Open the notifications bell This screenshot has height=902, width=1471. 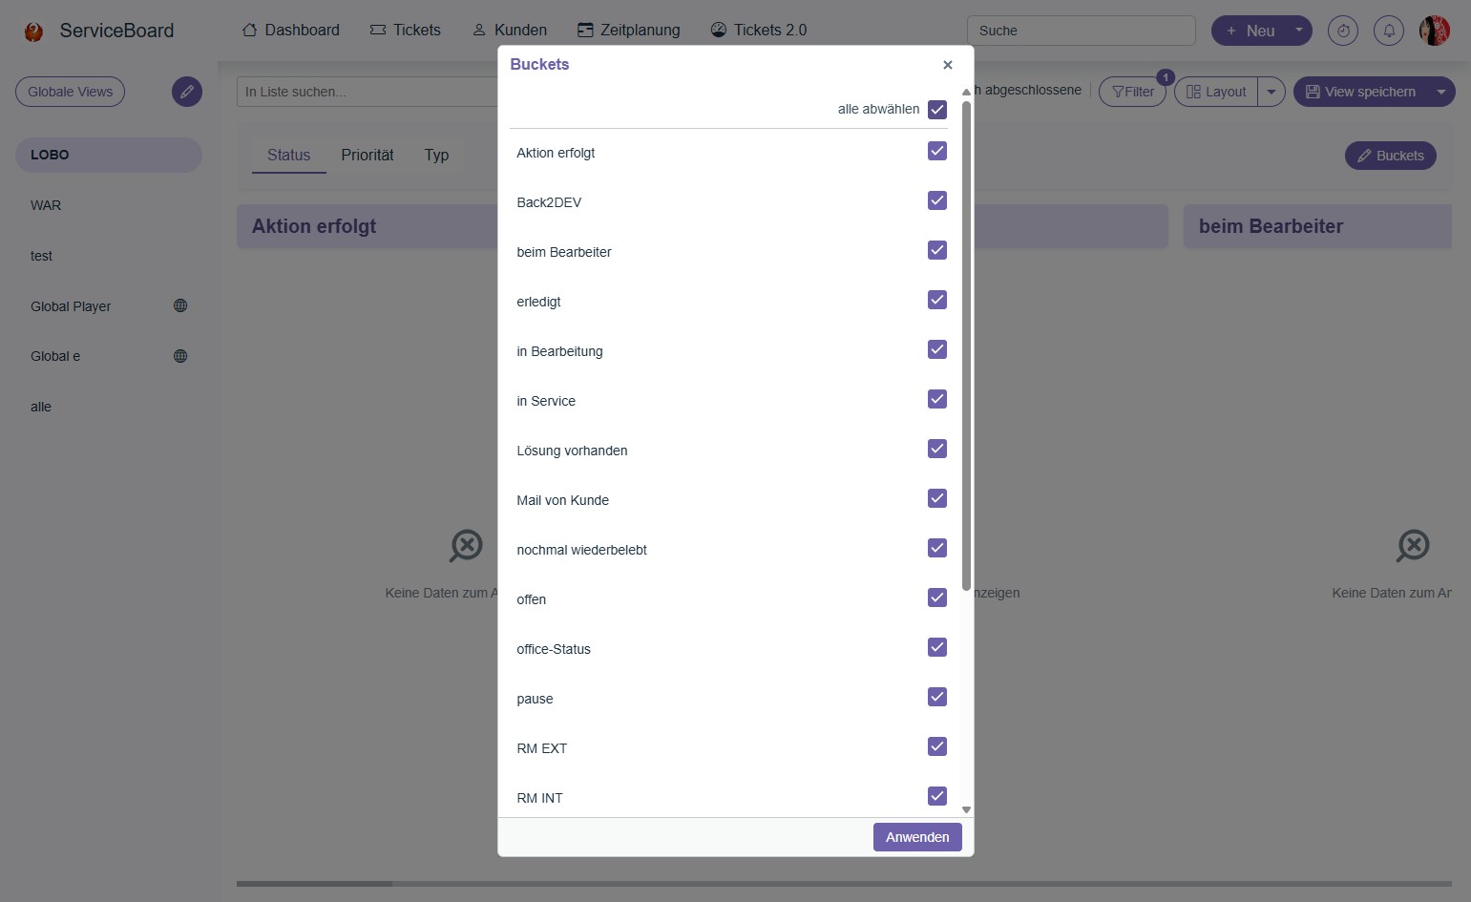pos(1388,31)
